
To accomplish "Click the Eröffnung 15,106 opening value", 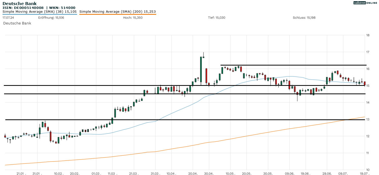I will tap(51, 18).
